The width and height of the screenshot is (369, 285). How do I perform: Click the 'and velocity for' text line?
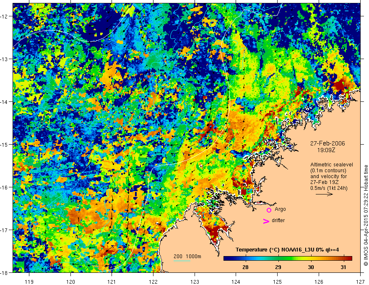[328, 176]
